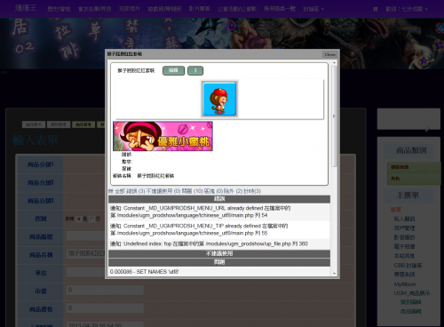Open the UGM_商品展示 sidebar link
Image resolution: width=444 pixels, height=327 pixels.
point(411,293)
